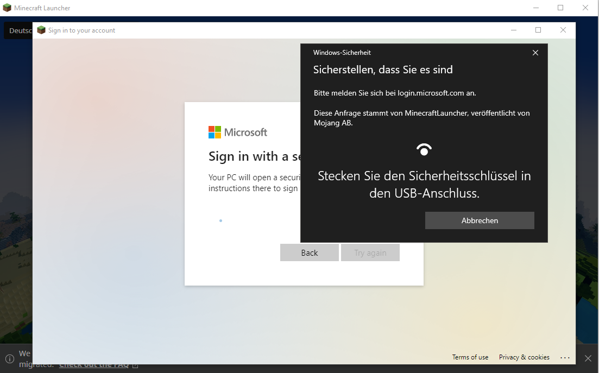Open the Deutsch language dropdown in launcher
The image size is (599, 373).
(x=18, y=30)
